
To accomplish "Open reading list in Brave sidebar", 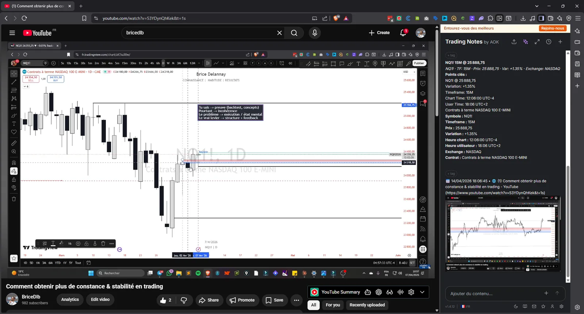I will (577, 75).
